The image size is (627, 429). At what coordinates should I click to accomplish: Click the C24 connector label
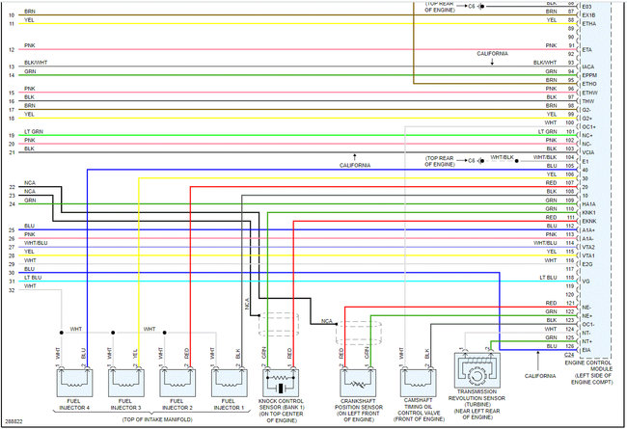[568, 355]
